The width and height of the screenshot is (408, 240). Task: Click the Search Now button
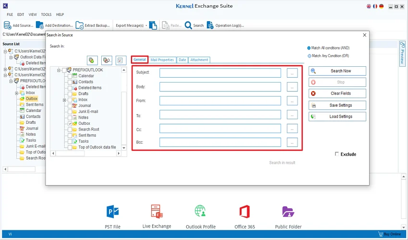pyautogui.click(x=337, y=71)
